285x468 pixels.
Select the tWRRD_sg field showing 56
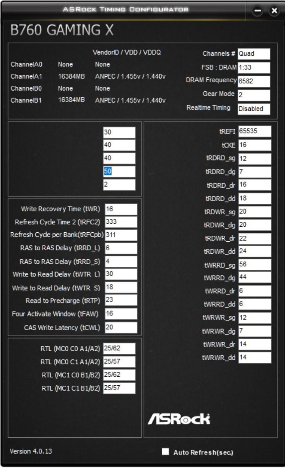click(255, 264)
